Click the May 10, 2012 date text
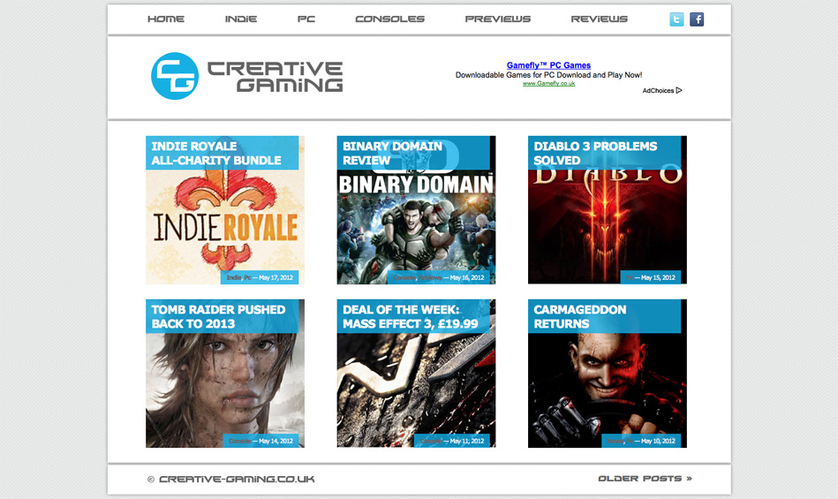Screen dimensions: 838x499 point(658,441)
